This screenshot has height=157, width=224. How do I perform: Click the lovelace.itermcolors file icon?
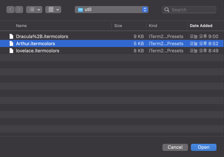click(x=11, y=51)
